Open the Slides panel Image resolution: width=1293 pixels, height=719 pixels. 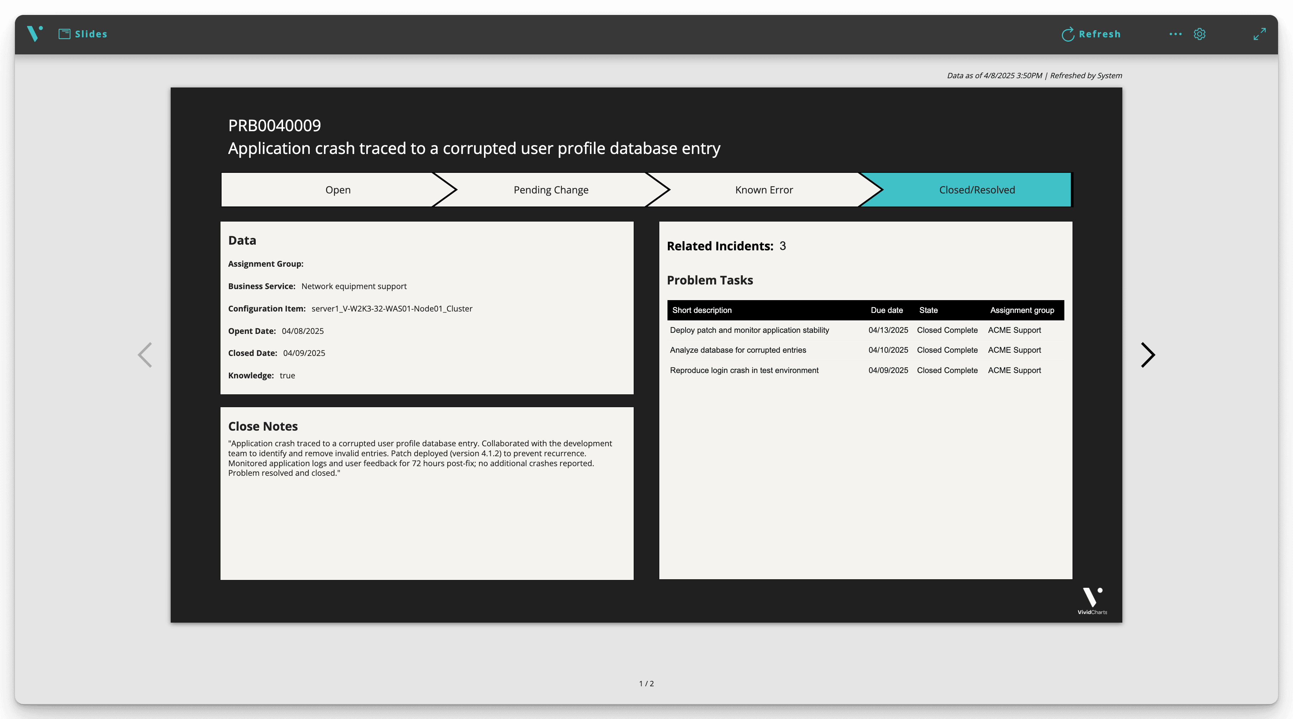[83, 34]
